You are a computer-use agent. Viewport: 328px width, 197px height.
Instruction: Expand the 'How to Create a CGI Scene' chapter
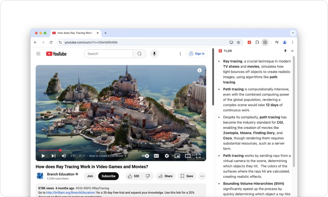[x=108, y=156]
